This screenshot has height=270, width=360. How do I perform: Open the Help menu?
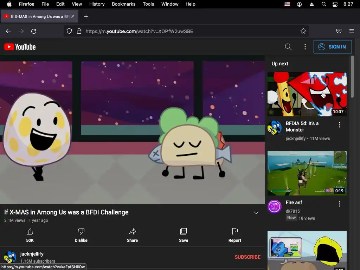click(x=190, y=4)
